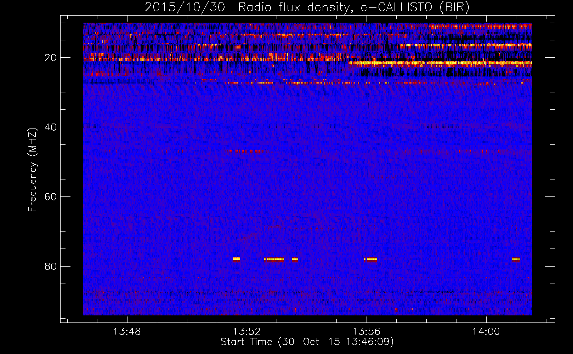Click the 'Frequency (MHZ)' y-axis label

(x=32, y=170)
